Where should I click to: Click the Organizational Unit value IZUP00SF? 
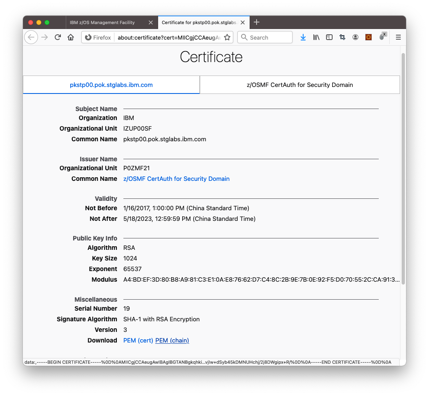tap(137, 129)
